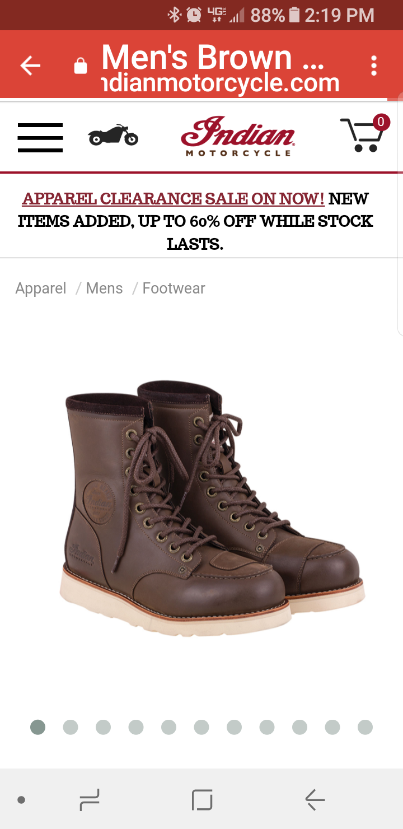403x829 pixels.
Task: Open the browser three-dot overflow menu
Action: point(374,66)
